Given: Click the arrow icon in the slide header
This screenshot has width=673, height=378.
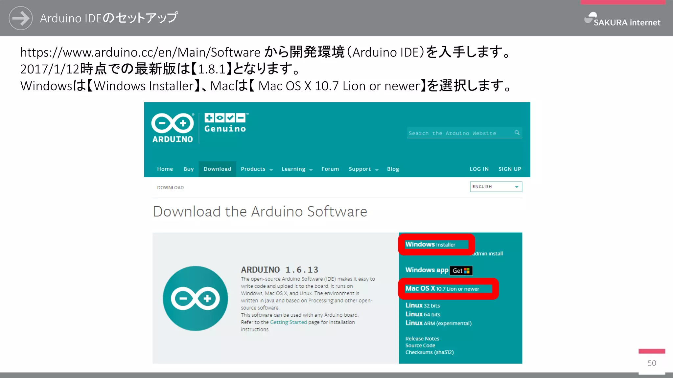Looking at the screenshot, I should [21, 18].
